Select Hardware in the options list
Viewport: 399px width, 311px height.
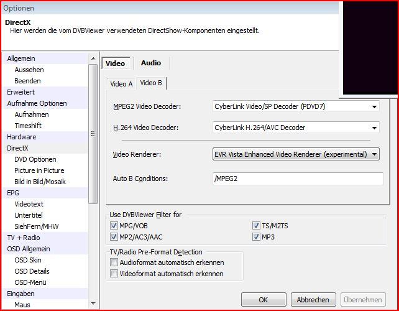(45, 137)
